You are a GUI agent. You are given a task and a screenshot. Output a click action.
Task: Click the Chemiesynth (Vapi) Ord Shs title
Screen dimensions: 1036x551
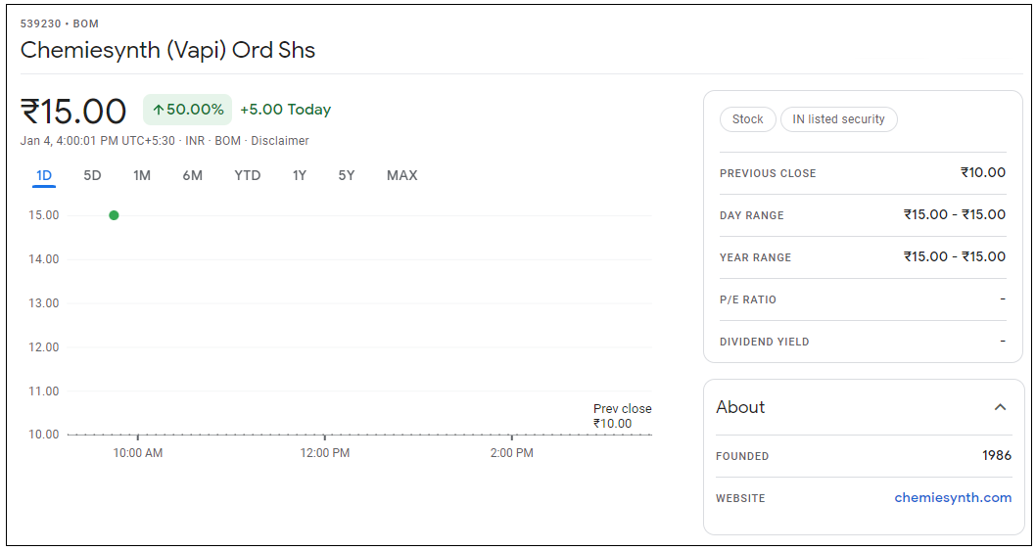pos(167,50)
